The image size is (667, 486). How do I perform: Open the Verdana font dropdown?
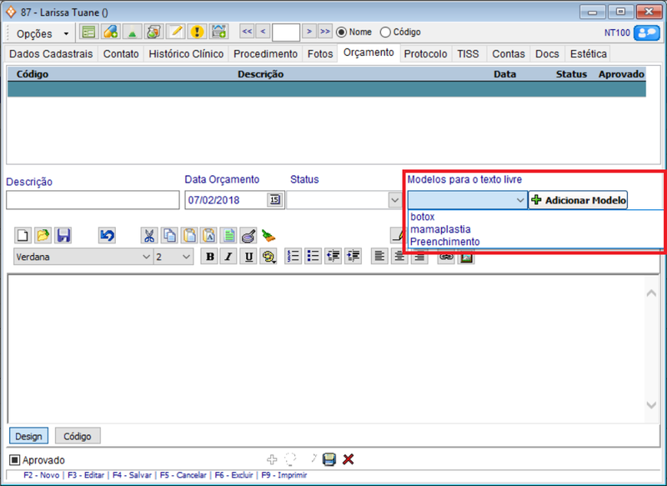click(146, 258)
